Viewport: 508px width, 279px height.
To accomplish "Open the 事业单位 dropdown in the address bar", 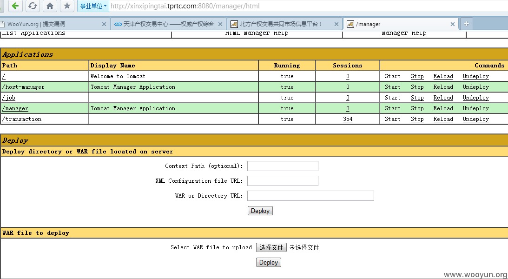I will (93, 6).
